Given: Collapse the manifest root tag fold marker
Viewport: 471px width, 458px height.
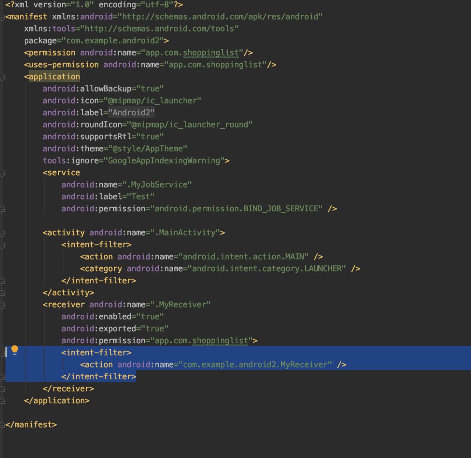Looking at the screenshot, I should [x=2, y=17].
